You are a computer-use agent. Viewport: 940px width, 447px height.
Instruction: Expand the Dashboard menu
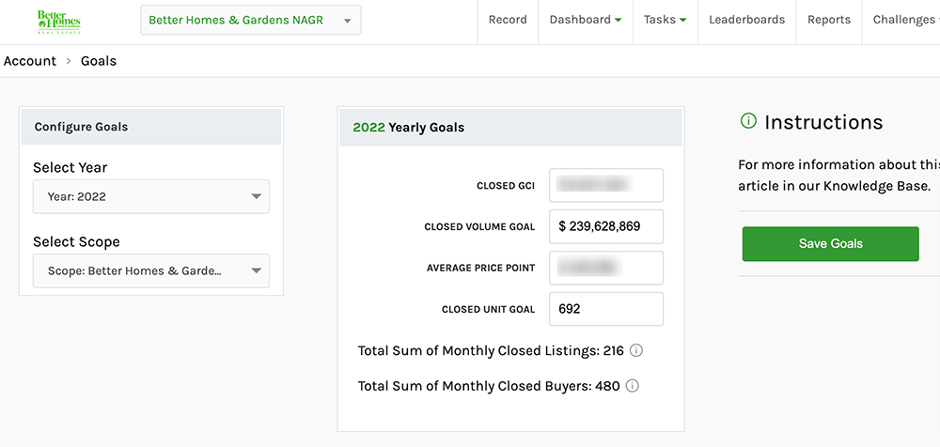(x=585, y=20)
